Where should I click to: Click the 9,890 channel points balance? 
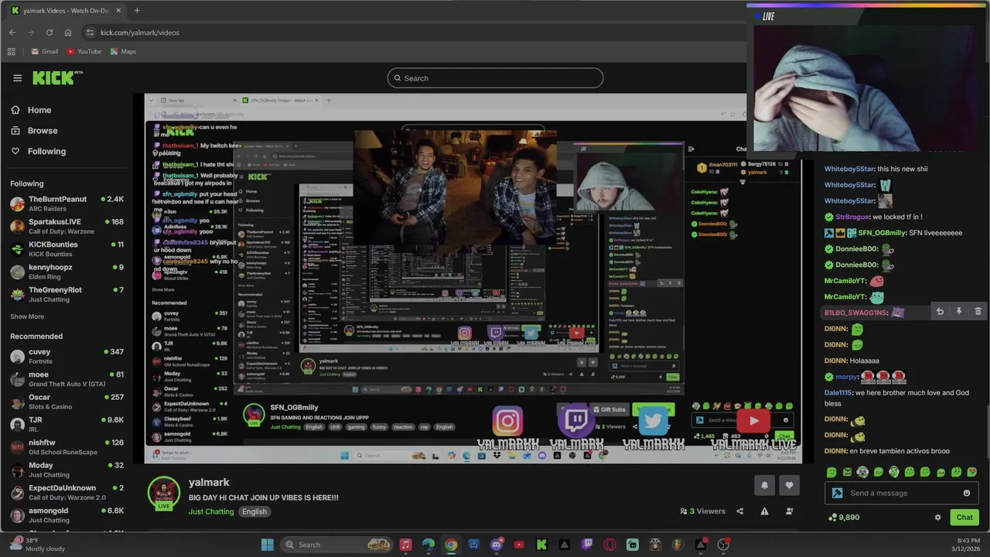pos(843,518)
